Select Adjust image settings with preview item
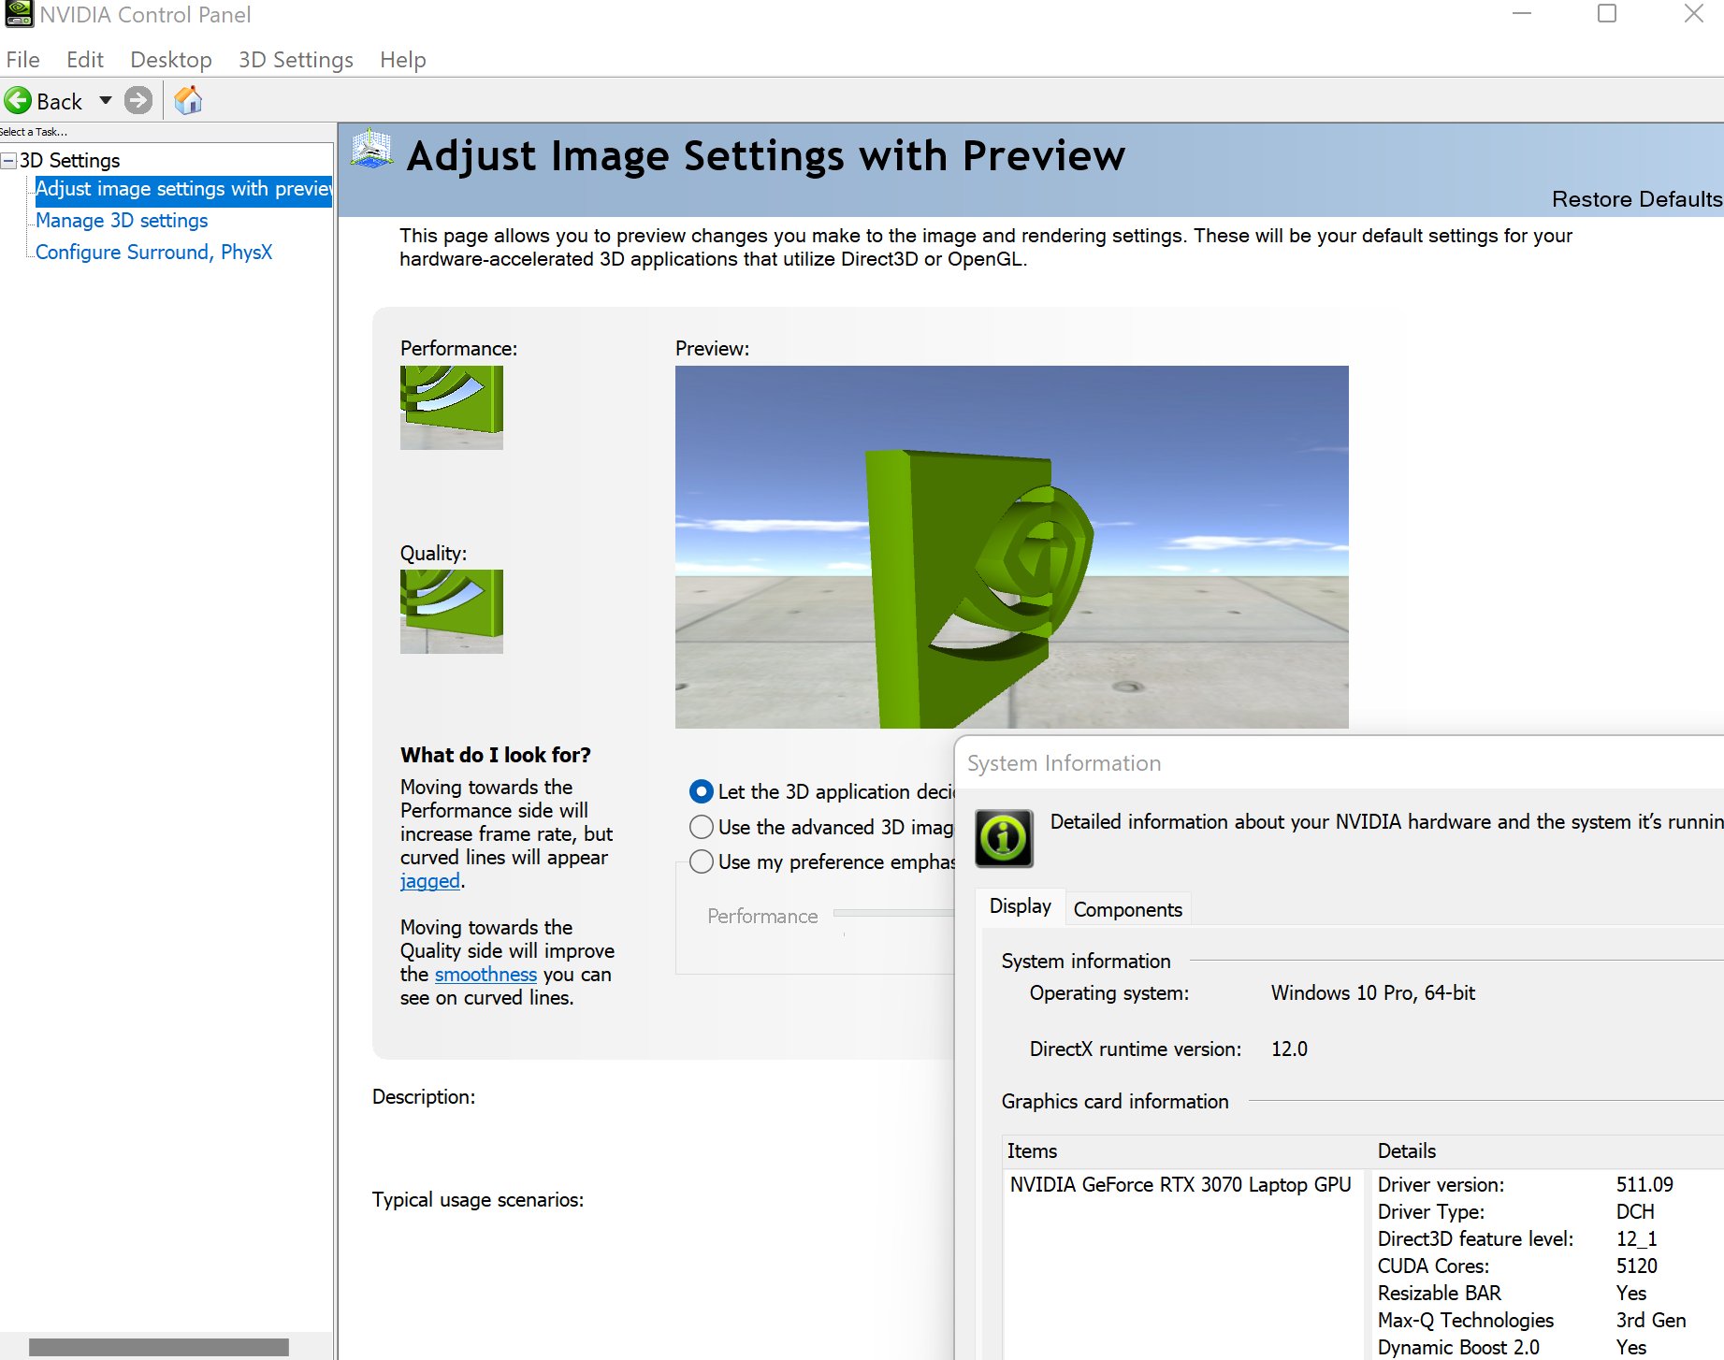This screenshot has width=1724, height=1360. [x=183, y=189]
